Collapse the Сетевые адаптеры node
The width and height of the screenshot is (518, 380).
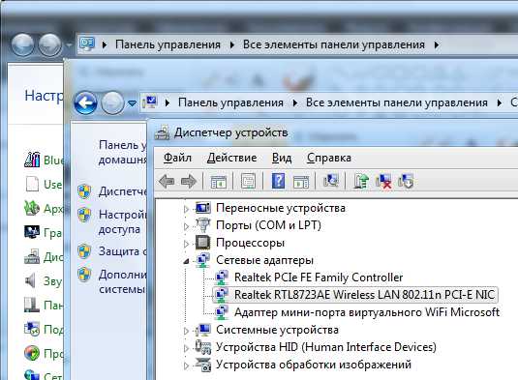pyautogui.click(x=186, y=261)
